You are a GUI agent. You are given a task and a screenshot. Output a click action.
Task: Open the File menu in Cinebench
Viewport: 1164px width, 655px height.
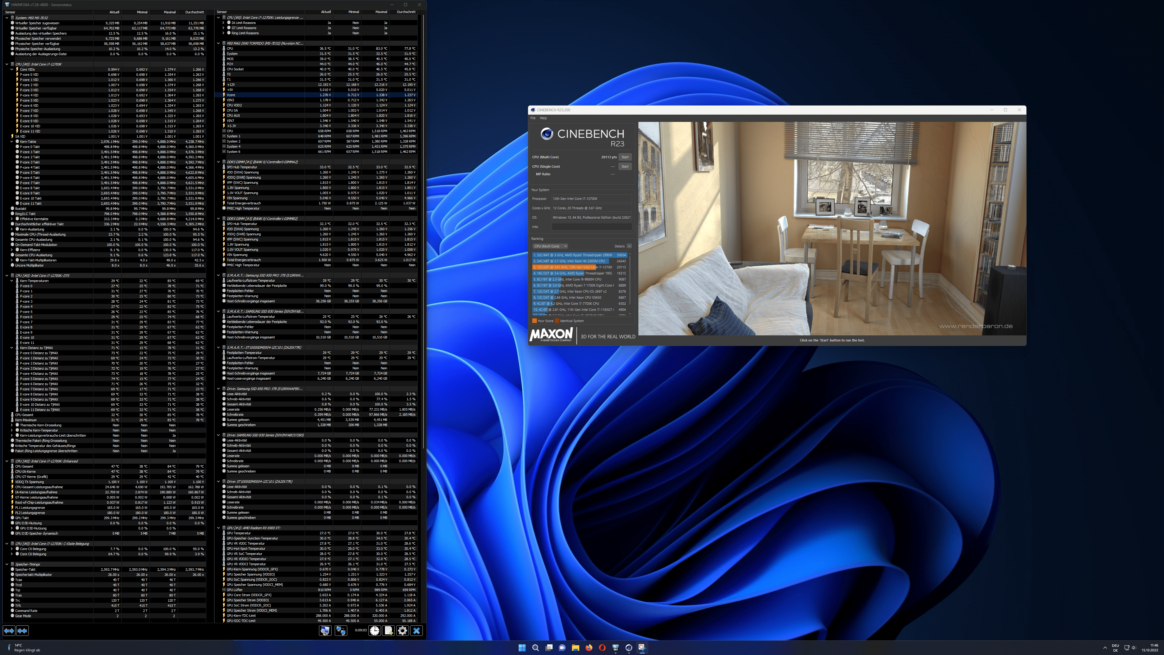pos(533,118)
